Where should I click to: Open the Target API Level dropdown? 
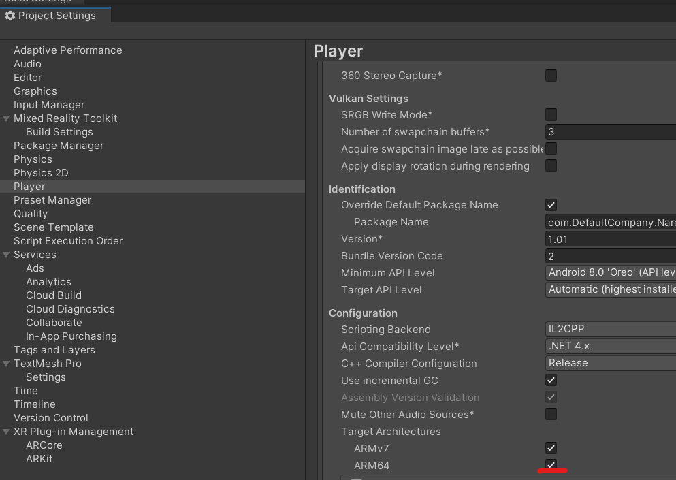611,290
